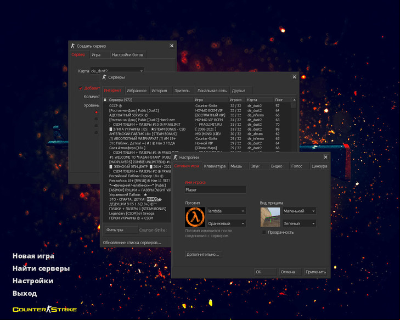Sort by the Серверы (972) column header

coord(150,100)
